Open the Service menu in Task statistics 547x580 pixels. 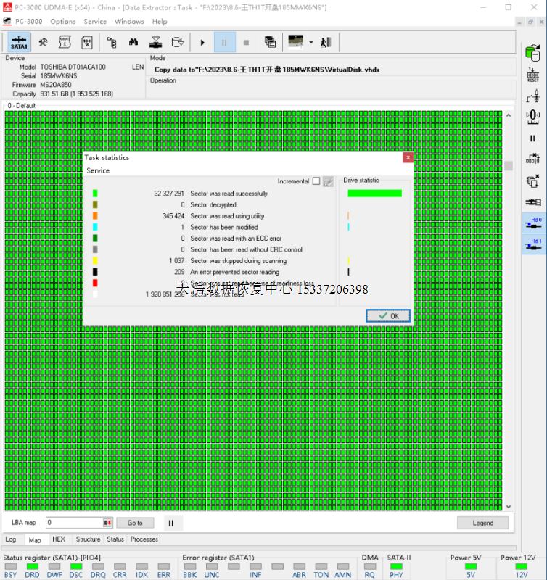pyautogui.click(x=98, y=170)
